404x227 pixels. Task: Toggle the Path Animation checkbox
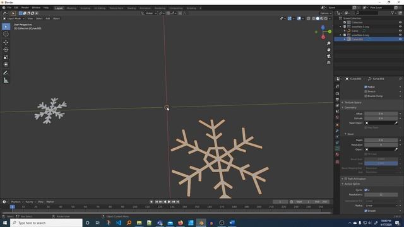pos(346,178)
